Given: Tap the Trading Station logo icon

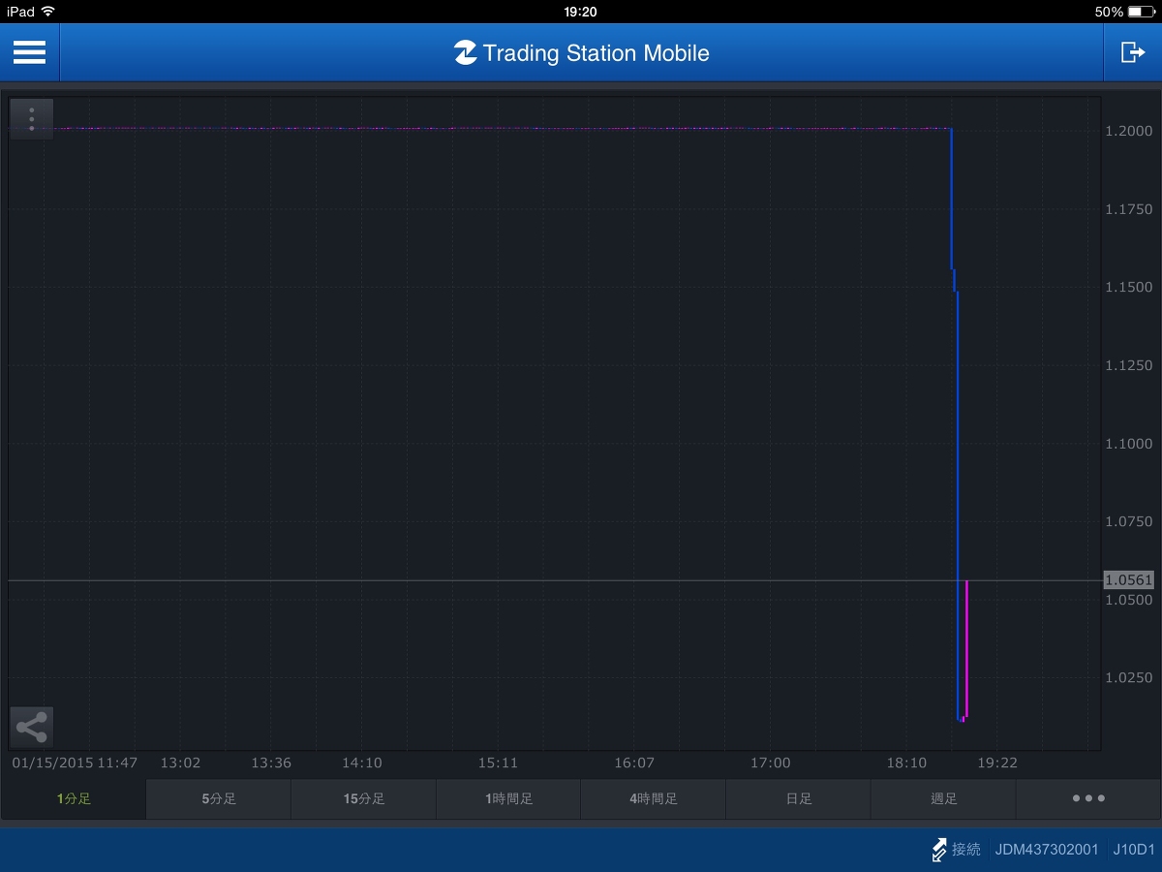Looking at the screenshot, I should (465, 53).
